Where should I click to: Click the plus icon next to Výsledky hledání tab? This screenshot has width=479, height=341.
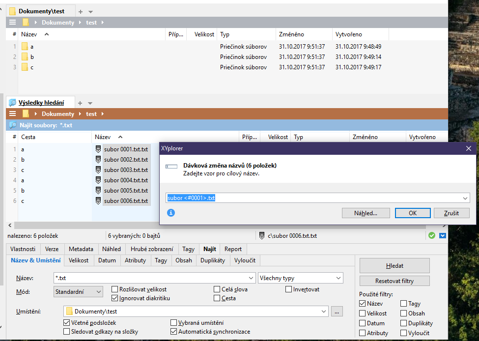pos(81,103)
